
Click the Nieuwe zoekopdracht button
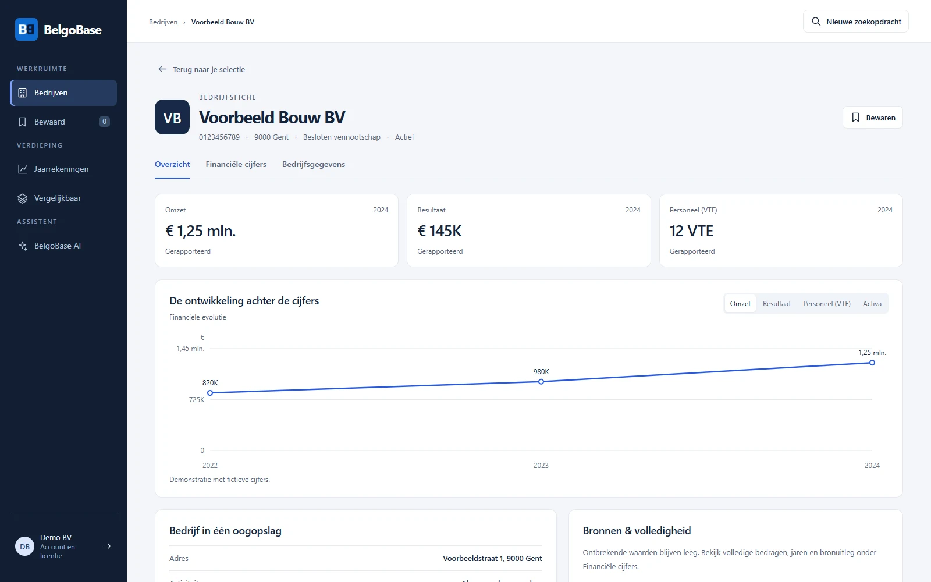coord(855,22)
